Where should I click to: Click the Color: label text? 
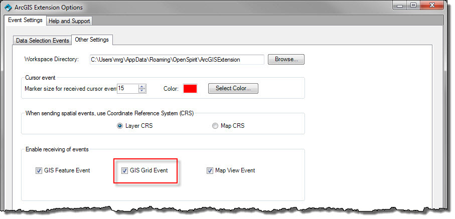171,89
